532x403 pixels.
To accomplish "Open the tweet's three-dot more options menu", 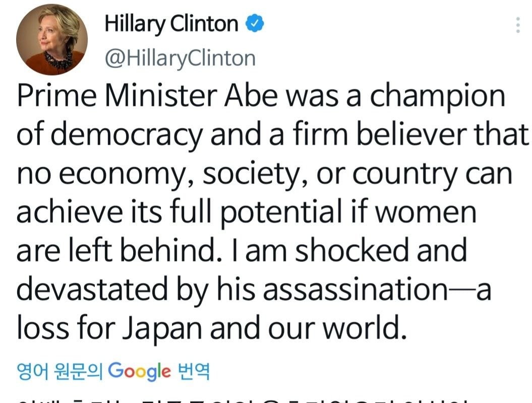I will pyautogui.click(x=518, y=25).
